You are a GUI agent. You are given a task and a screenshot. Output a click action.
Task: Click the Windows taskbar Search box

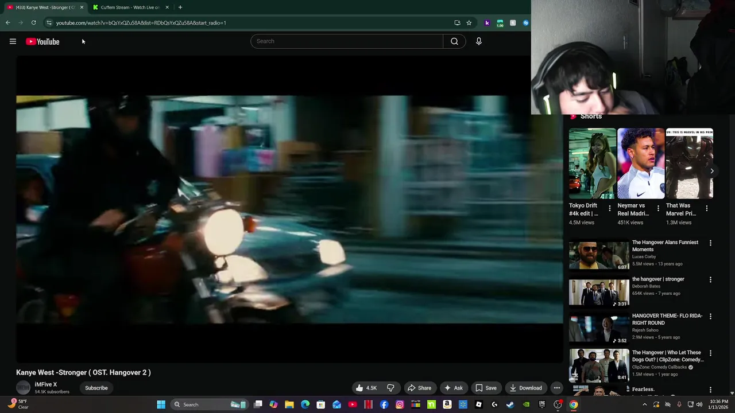209,405
